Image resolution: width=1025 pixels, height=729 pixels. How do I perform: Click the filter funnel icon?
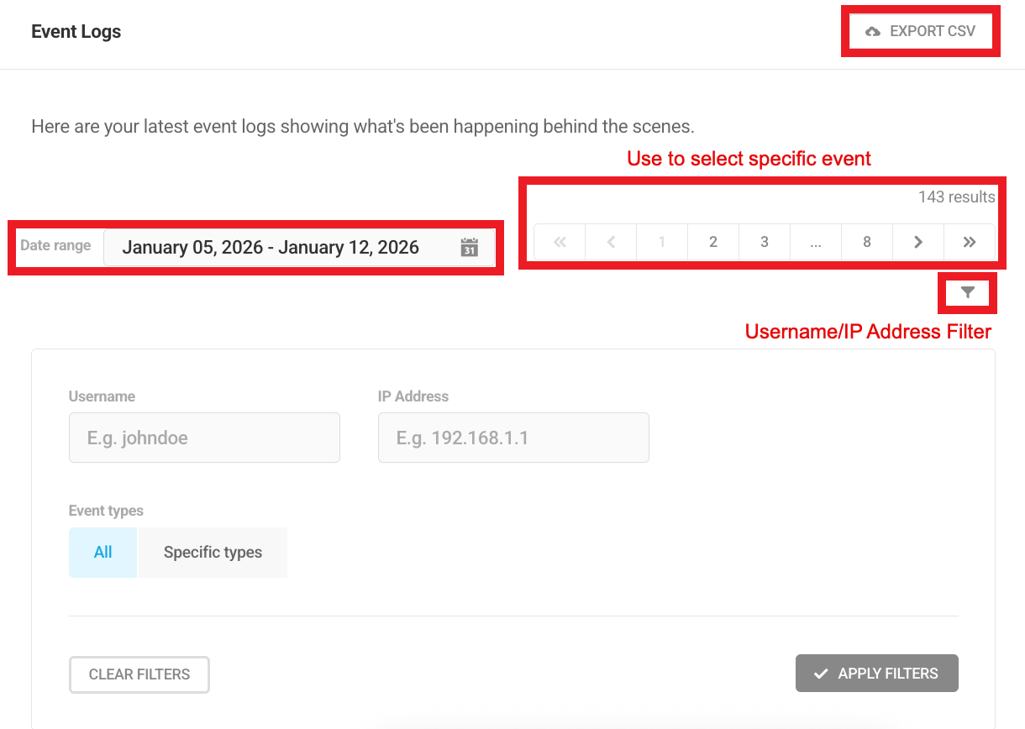tap(967, 292)
